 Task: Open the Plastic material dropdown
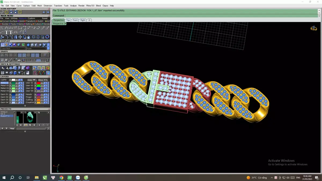tap(36, 49)
